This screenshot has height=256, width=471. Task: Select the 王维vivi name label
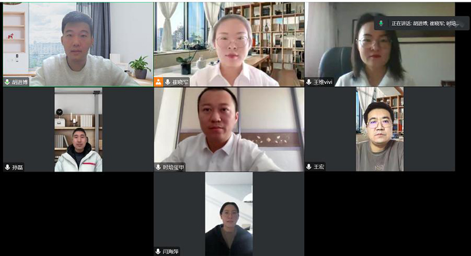tap(323, 82)
